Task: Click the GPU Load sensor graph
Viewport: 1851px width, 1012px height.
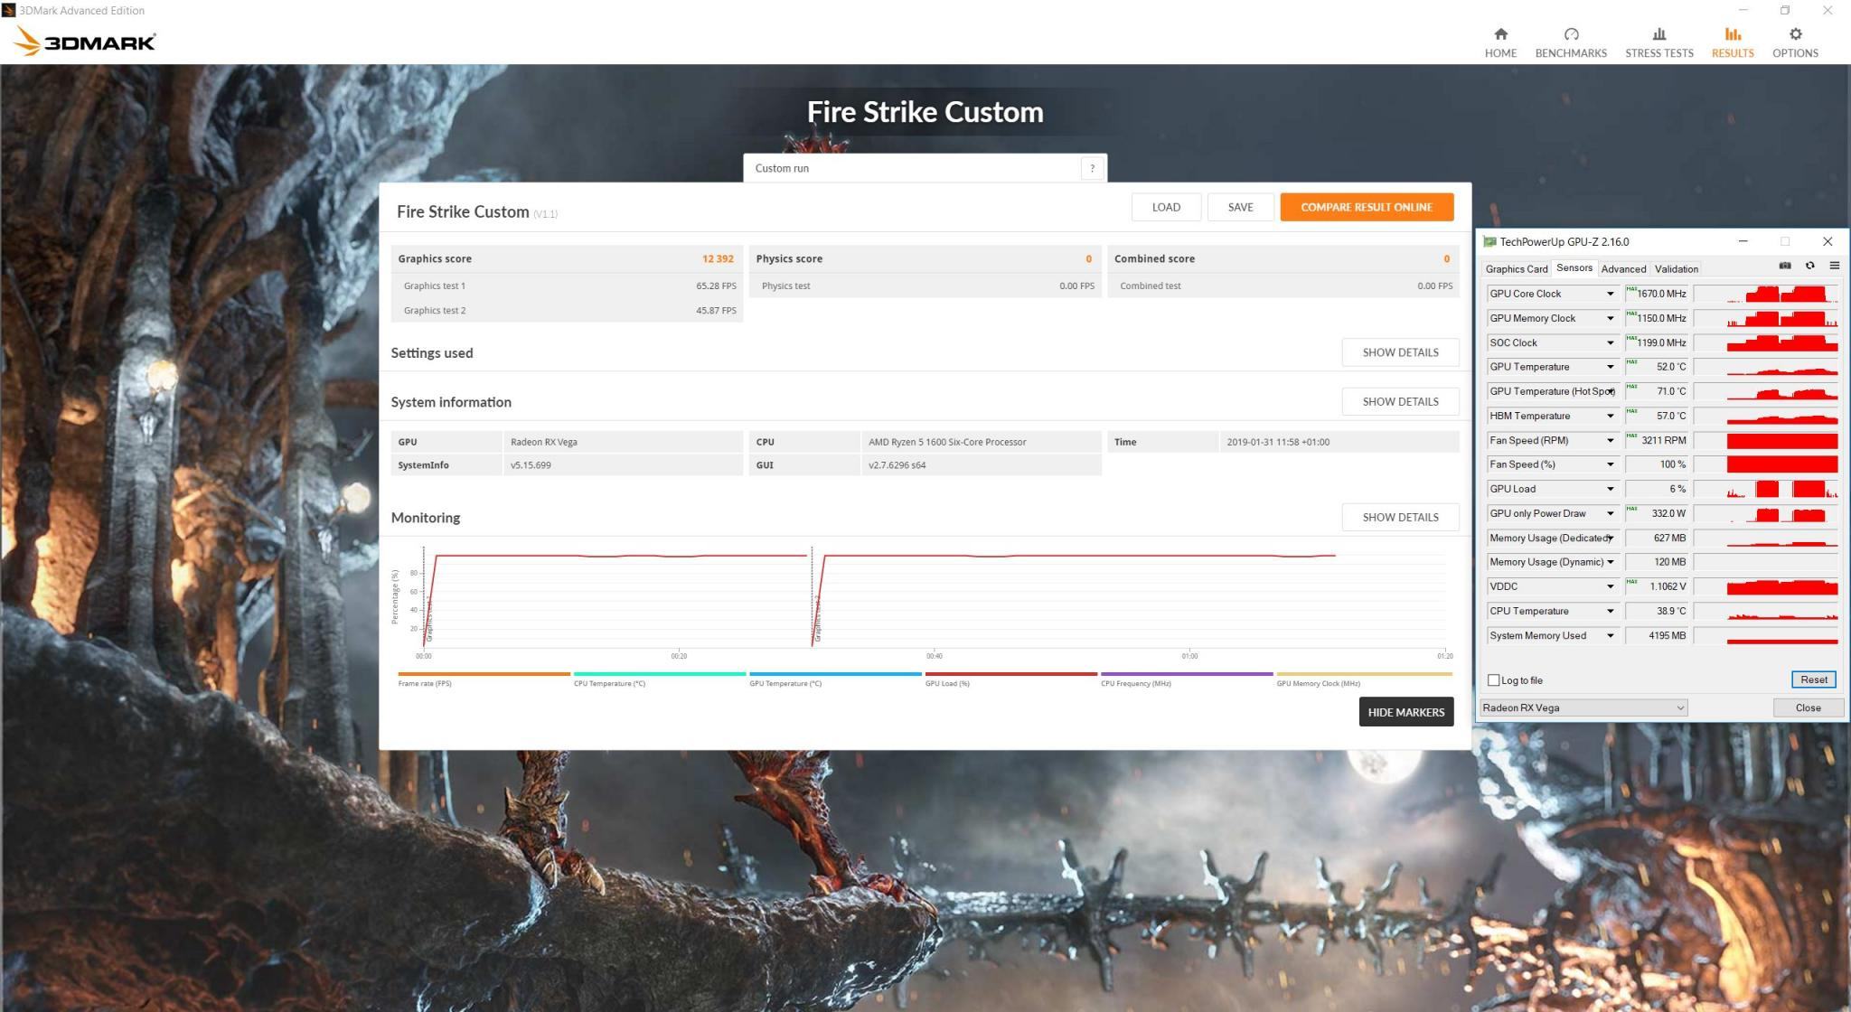Action: [x=1765, y=489]
